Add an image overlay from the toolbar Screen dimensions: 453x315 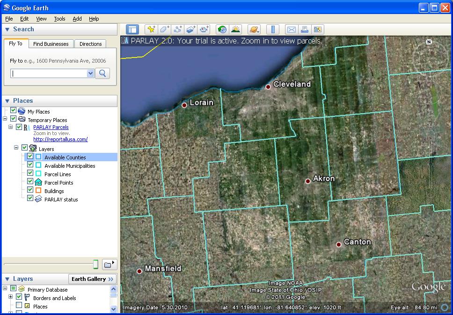click(x=191, y=29)
